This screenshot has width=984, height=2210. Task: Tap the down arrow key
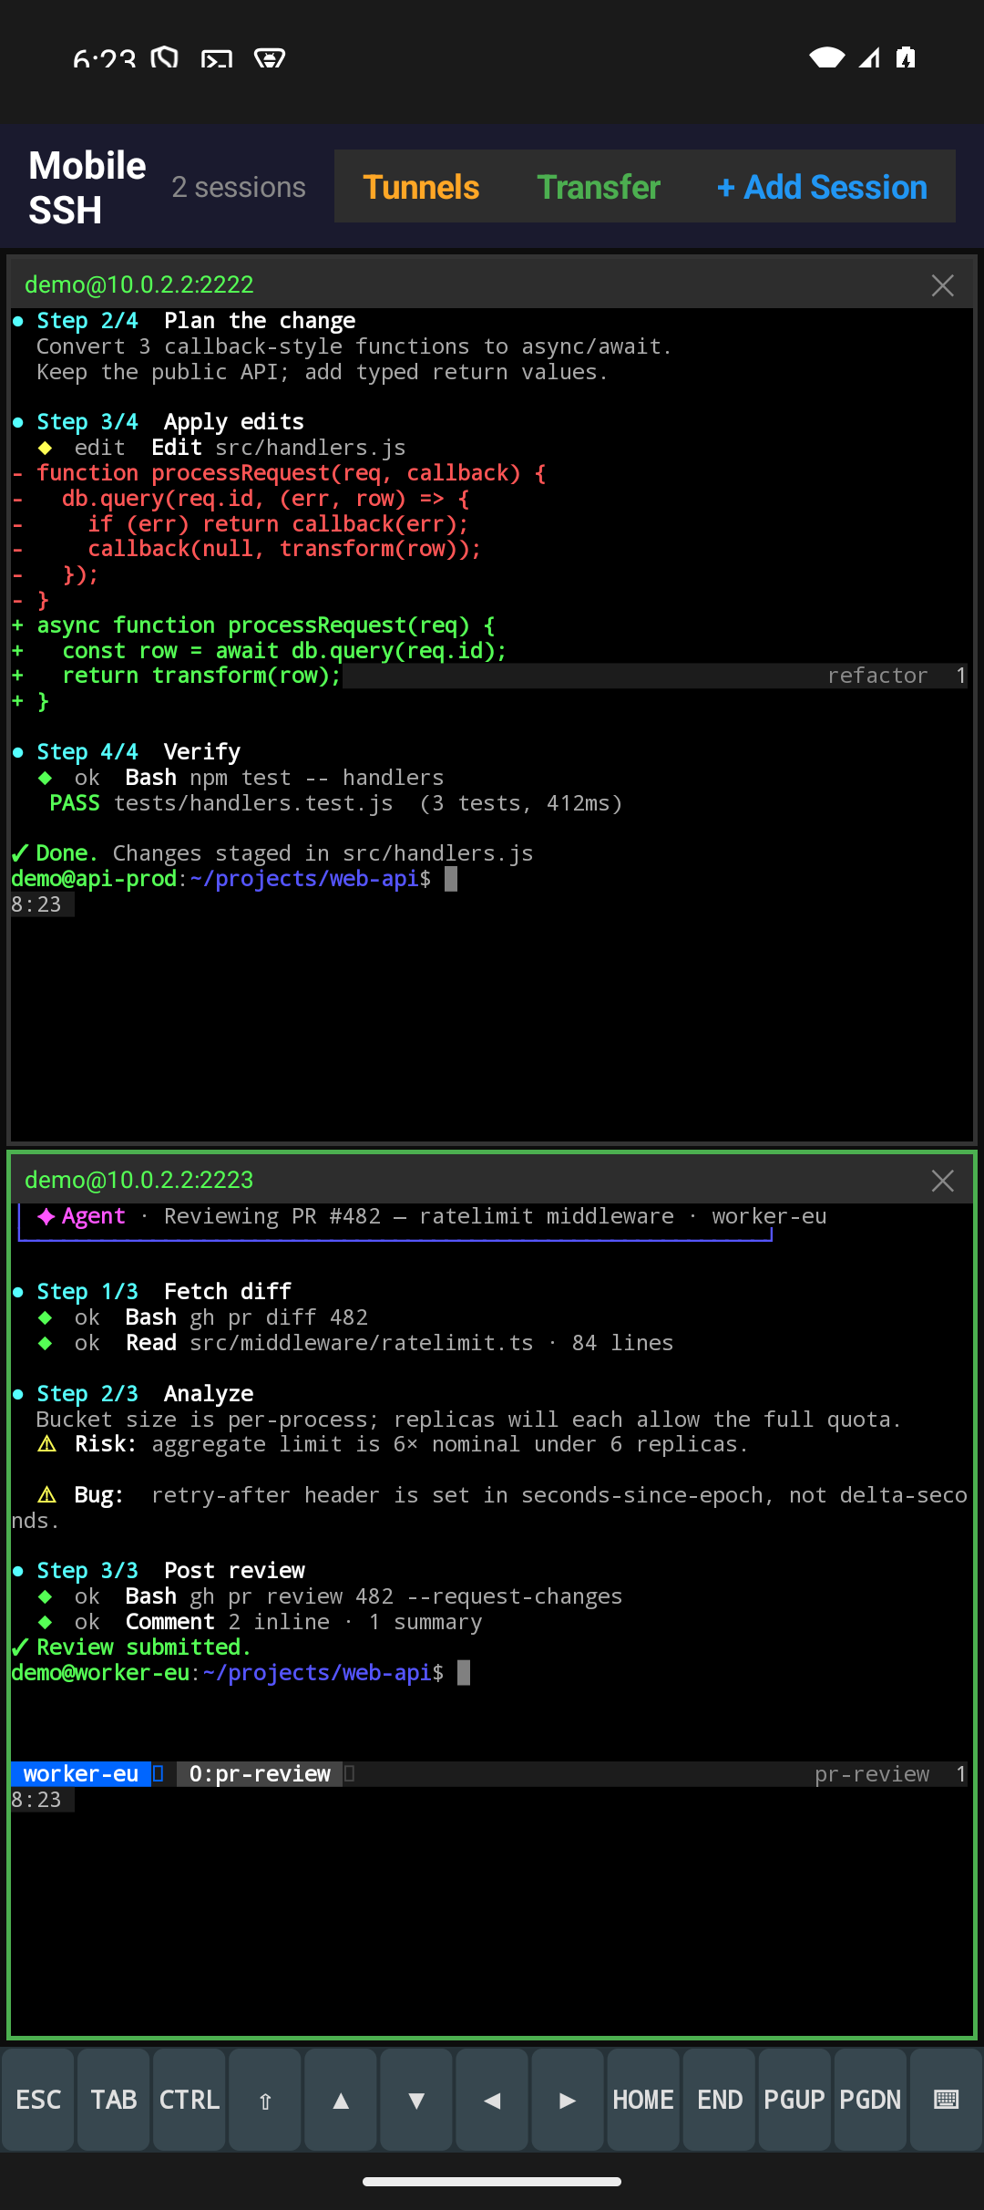pyautogui.click(x=416, y=2100)
